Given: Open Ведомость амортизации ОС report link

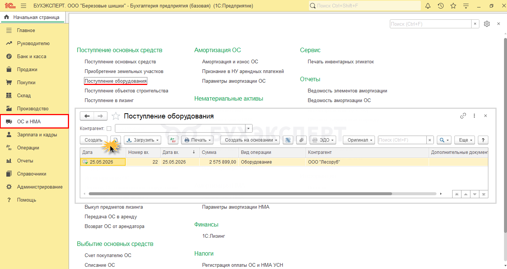Looking at the screenshot, I should (339, 100).
